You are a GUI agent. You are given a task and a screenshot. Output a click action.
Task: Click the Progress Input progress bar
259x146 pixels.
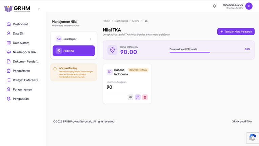pyautogui.click(x=210, y=52)
